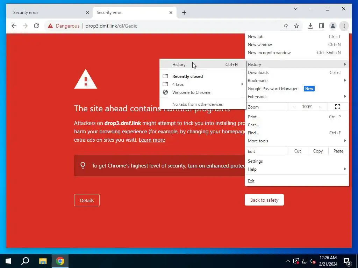
Task: Close the first Security error tab
Action: [87, 13]
